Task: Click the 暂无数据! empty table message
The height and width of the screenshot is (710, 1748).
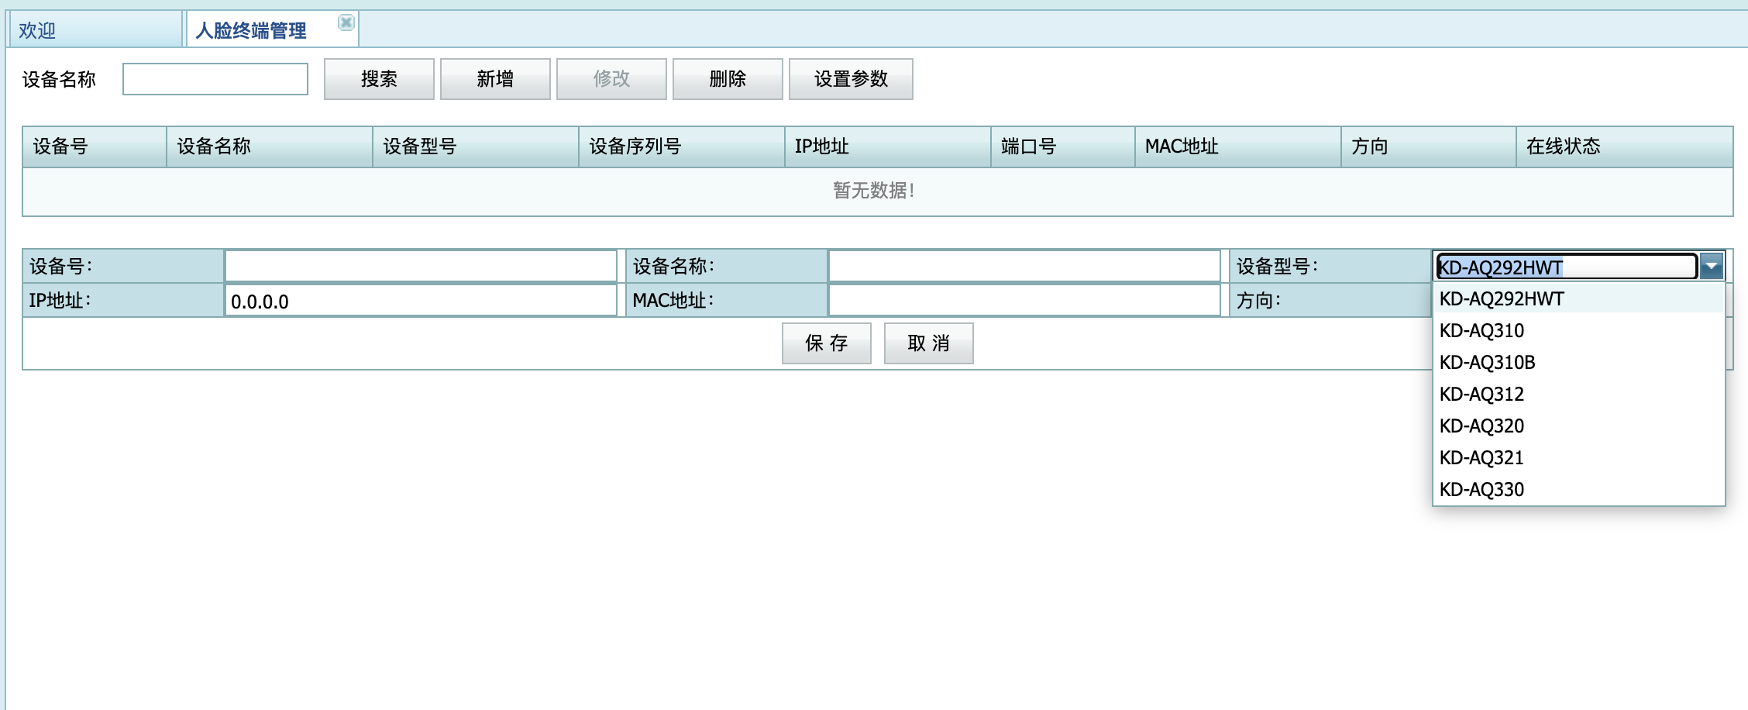Action: (874, 191)
